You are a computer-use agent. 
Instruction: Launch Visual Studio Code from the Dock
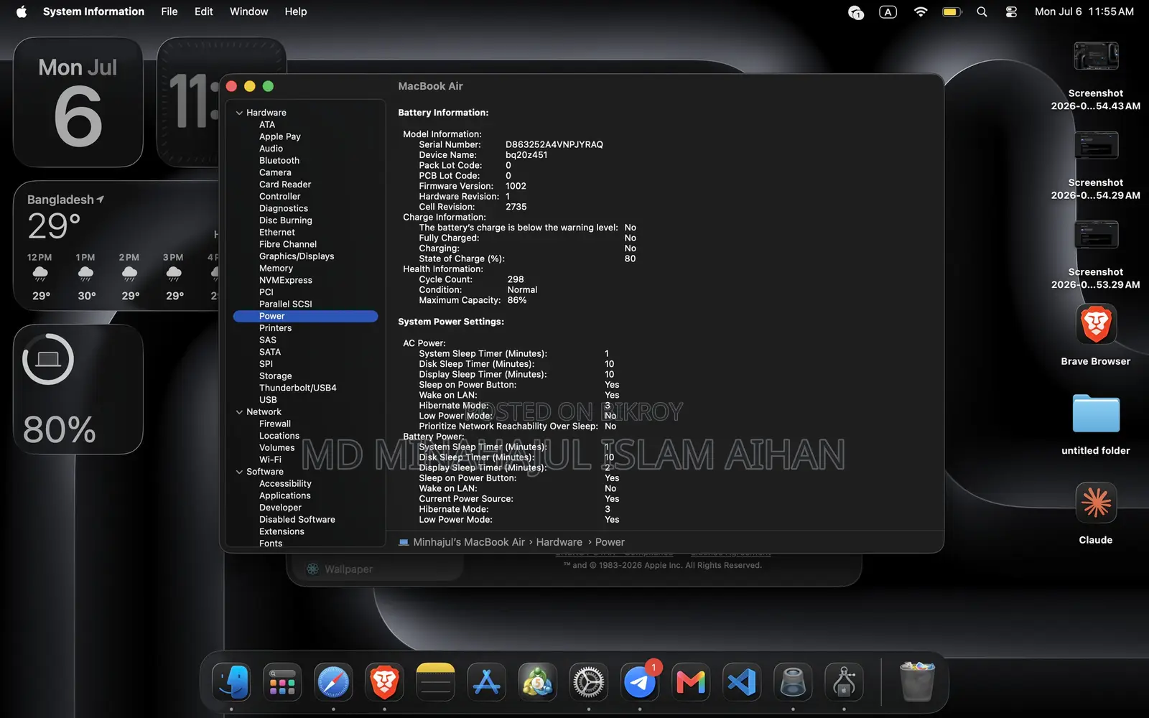(x=742, y=682)
